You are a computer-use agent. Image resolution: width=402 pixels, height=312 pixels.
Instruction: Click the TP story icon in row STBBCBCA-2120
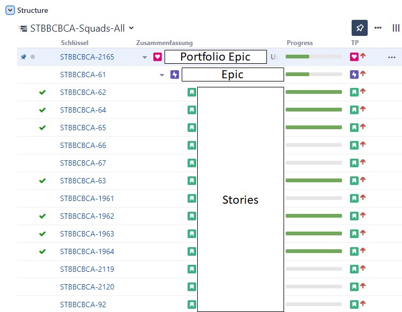[x=354, y=287]
